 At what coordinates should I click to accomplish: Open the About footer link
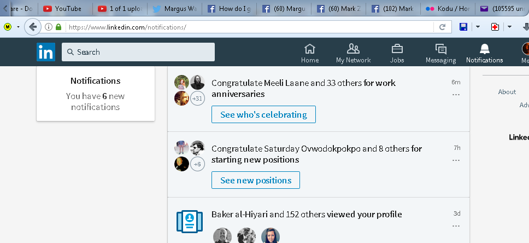point(507,92)
